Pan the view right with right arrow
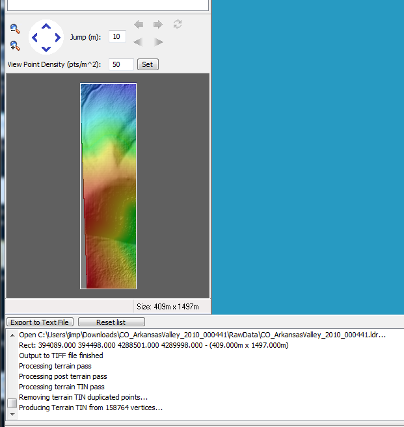 57,37
